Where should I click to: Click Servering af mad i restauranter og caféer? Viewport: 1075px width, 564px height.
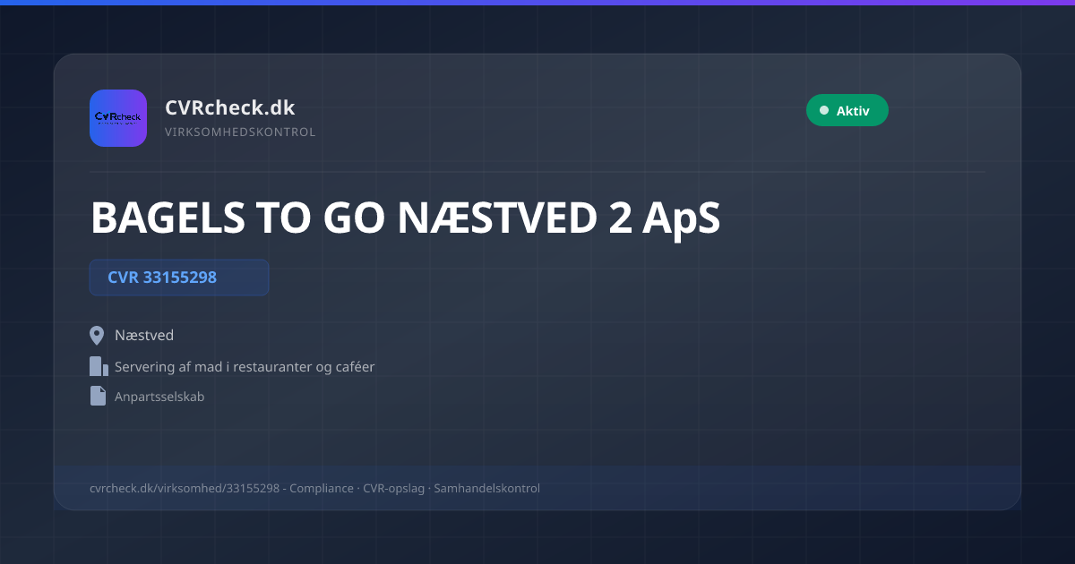pyautogui.click(x=245, y=367)
